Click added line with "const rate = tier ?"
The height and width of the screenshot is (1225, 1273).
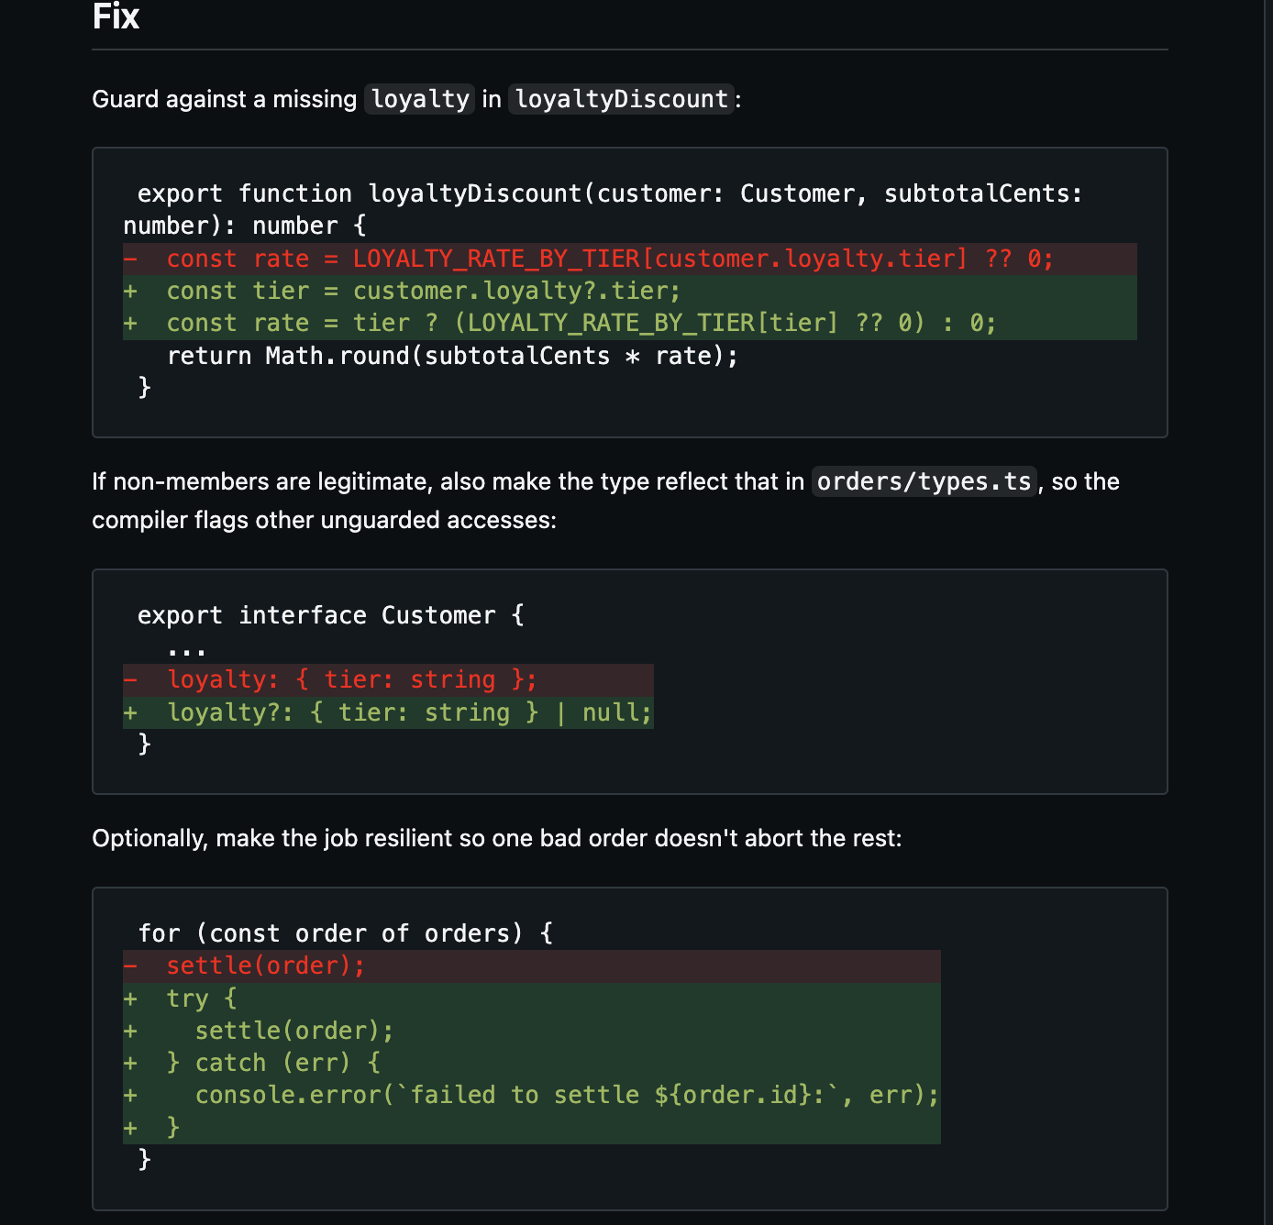(629, 323)
